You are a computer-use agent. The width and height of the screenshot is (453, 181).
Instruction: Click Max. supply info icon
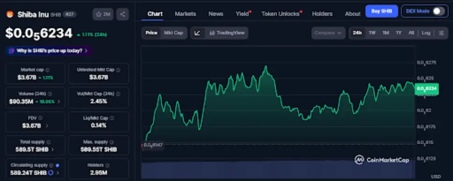tap(112, 142)
